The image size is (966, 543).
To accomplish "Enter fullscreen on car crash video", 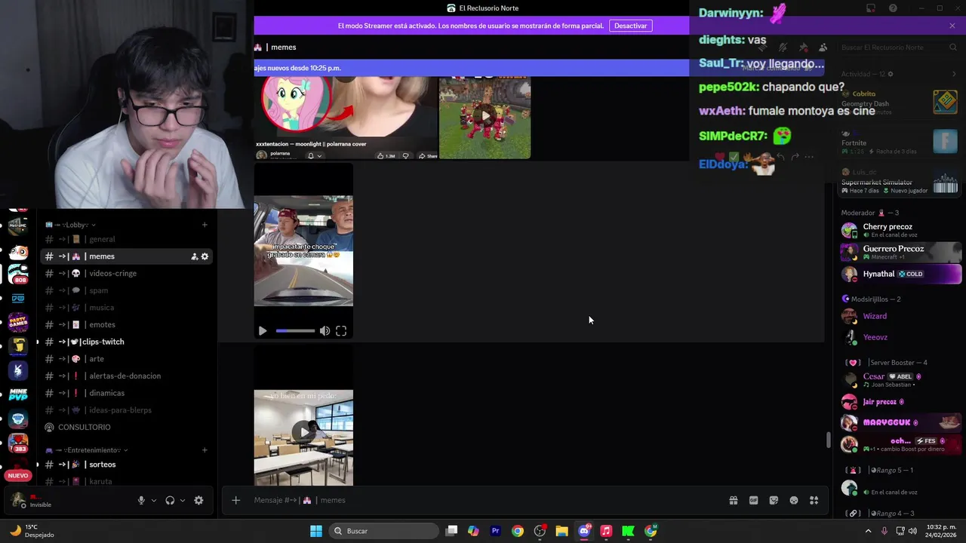I will tap(341, 331).
